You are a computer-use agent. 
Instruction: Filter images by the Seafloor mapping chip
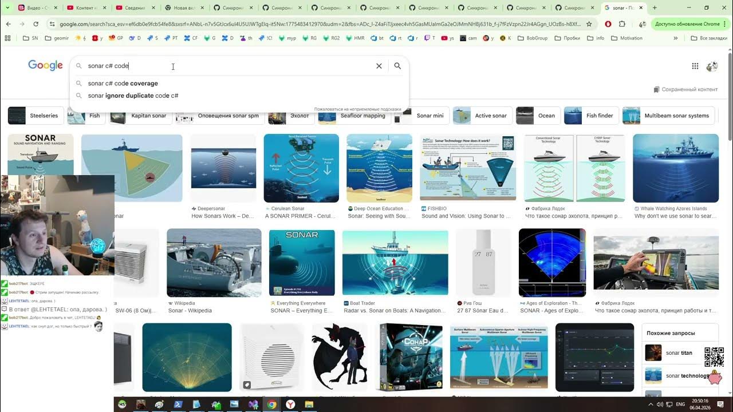(x=354, y=116)
